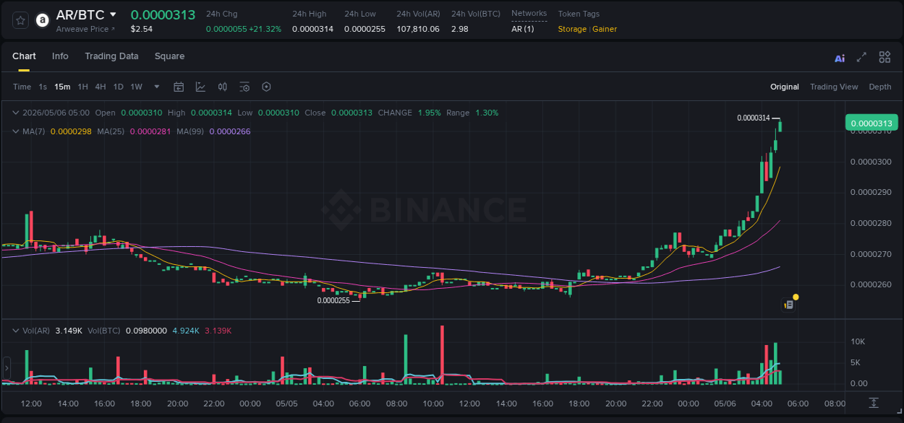Image resolution: width=904 pixels, height=423 pixels.
Task: Select the 15m interval
Action: pos(62,87)
